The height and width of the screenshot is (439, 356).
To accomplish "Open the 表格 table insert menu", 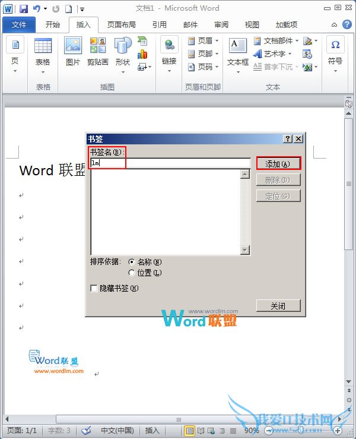I will coord(43,56).
